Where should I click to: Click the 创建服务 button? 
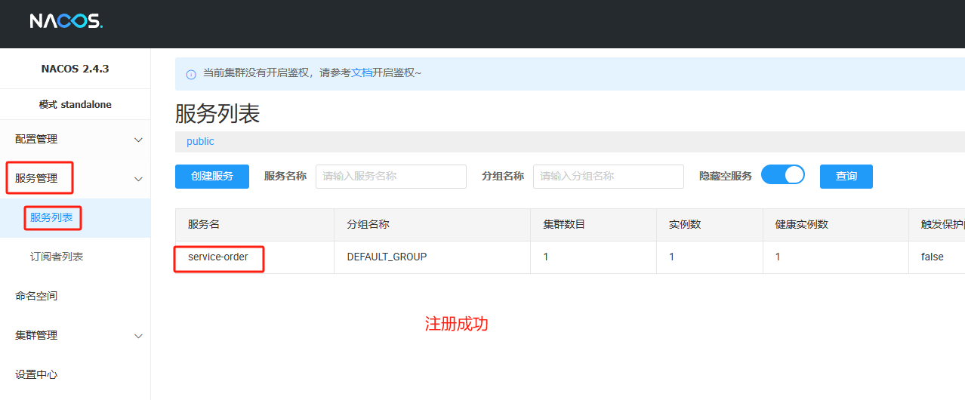point(212,177)
